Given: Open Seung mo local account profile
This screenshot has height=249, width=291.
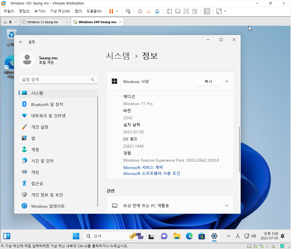Looking at the screenshot, I should [38, 60].
